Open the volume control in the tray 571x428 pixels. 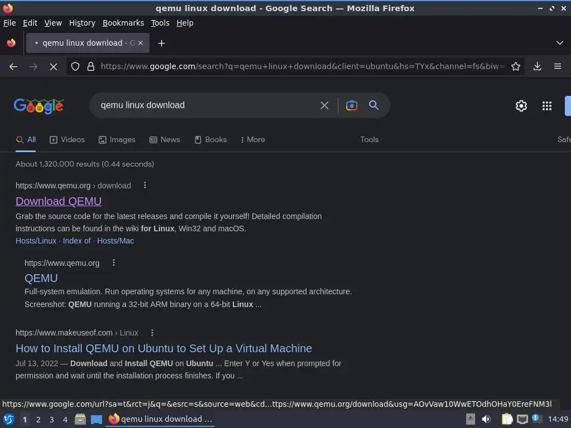point(486,419)
